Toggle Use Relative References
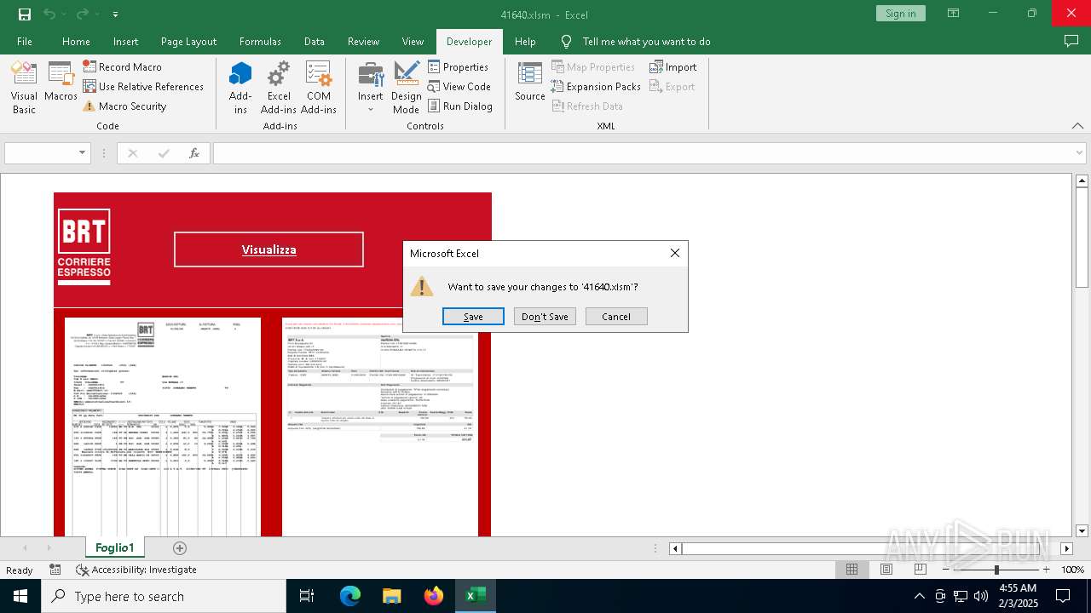Viewport: 1091px width, 613px height. coord(143,86)
